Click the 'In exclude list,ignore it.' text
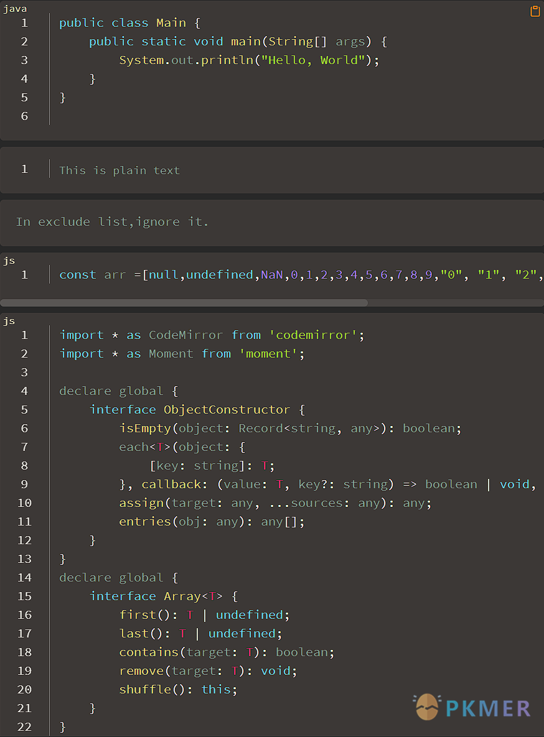 (113, 221)
